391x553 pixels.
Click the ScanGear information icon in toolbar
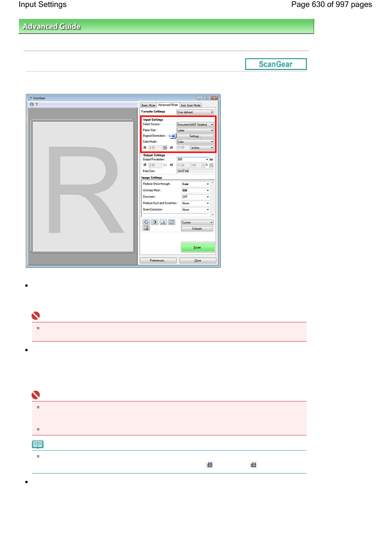coord(32,104)
